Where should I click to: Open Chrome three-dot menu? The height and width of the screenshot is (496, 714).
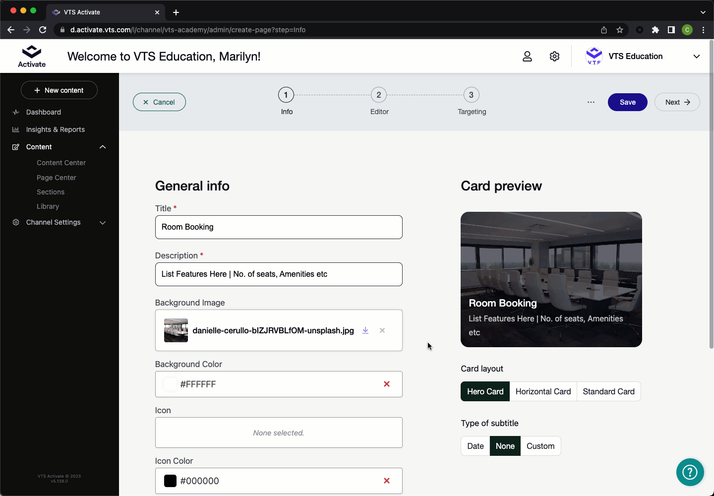[703, 30]
